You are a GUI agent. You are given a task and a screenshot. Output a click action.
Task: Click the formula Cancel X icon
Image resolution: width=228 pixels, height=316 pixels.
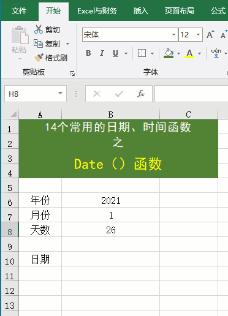point(97,94)
